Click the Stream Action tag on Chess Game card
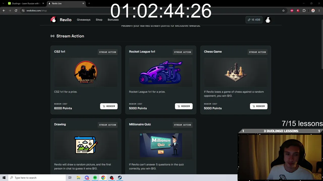 257,52
